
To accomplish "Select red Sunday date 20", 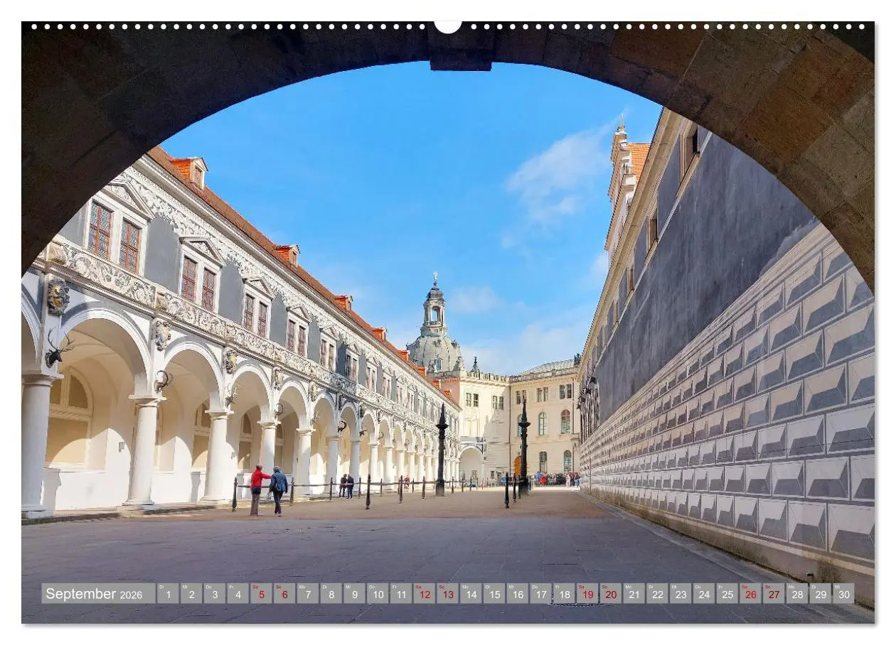I will 610,594.
